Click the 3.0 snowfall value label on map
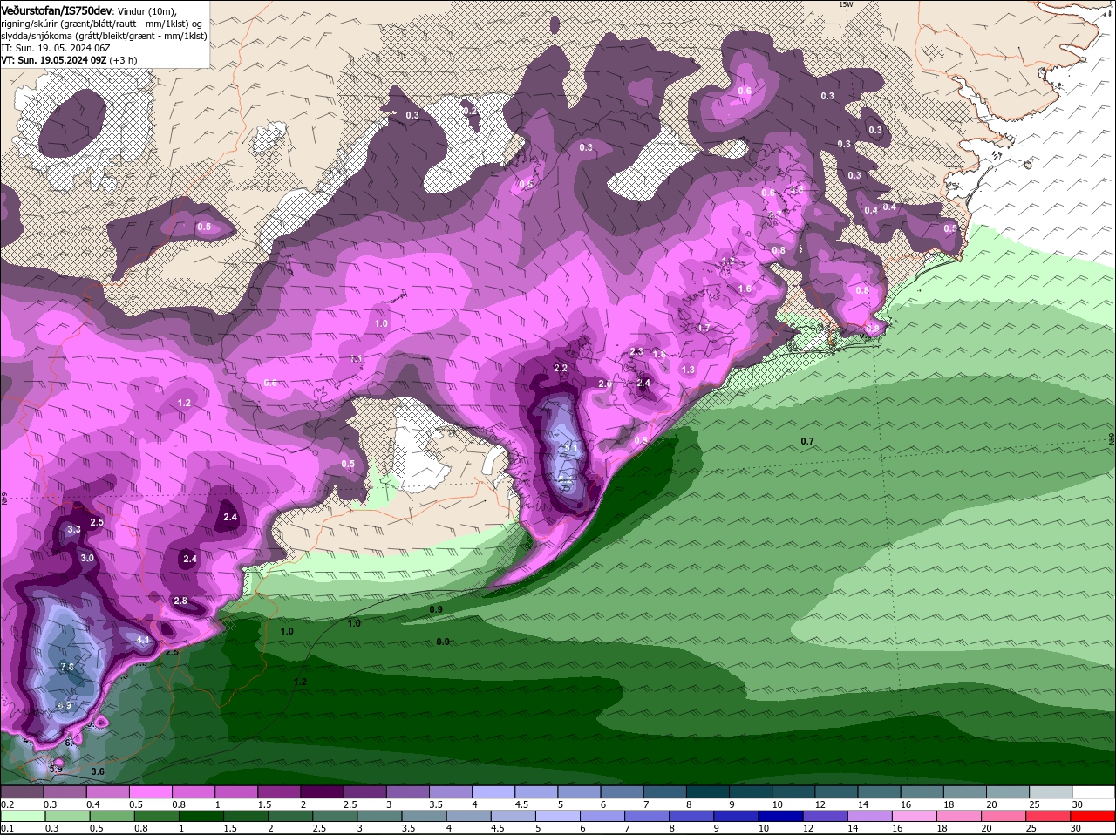The image size is (1116, 835). tap(87, 558)
